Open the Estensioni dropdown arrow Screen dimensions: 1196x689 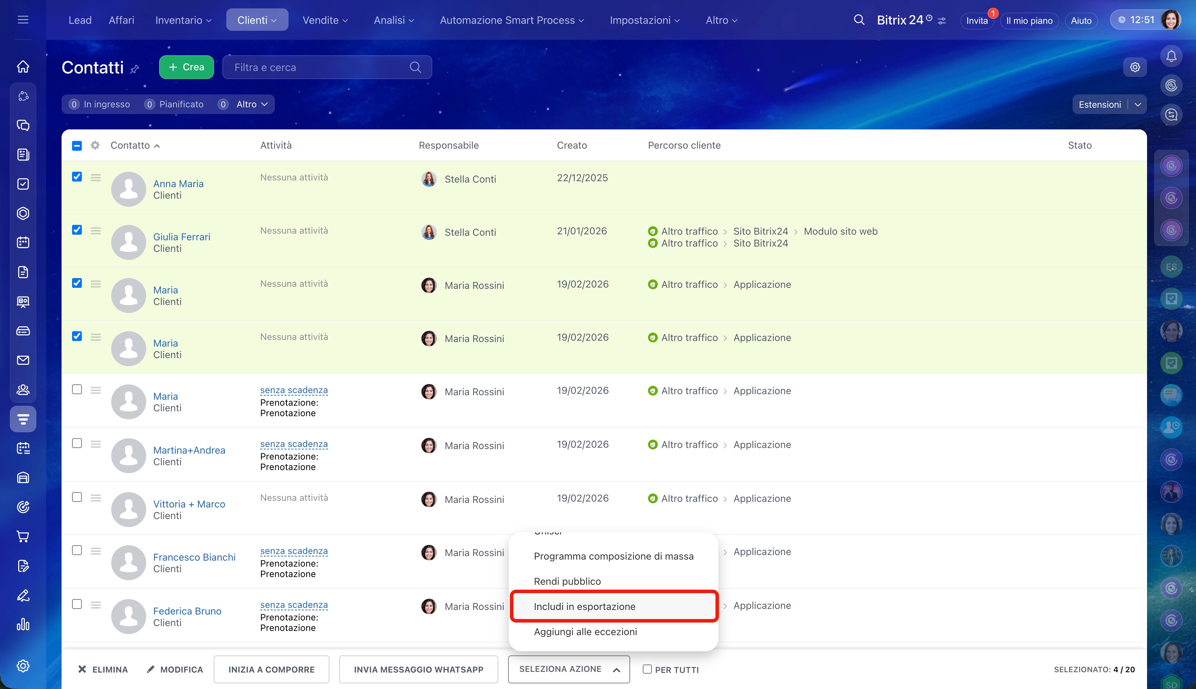pos(1138,105)
